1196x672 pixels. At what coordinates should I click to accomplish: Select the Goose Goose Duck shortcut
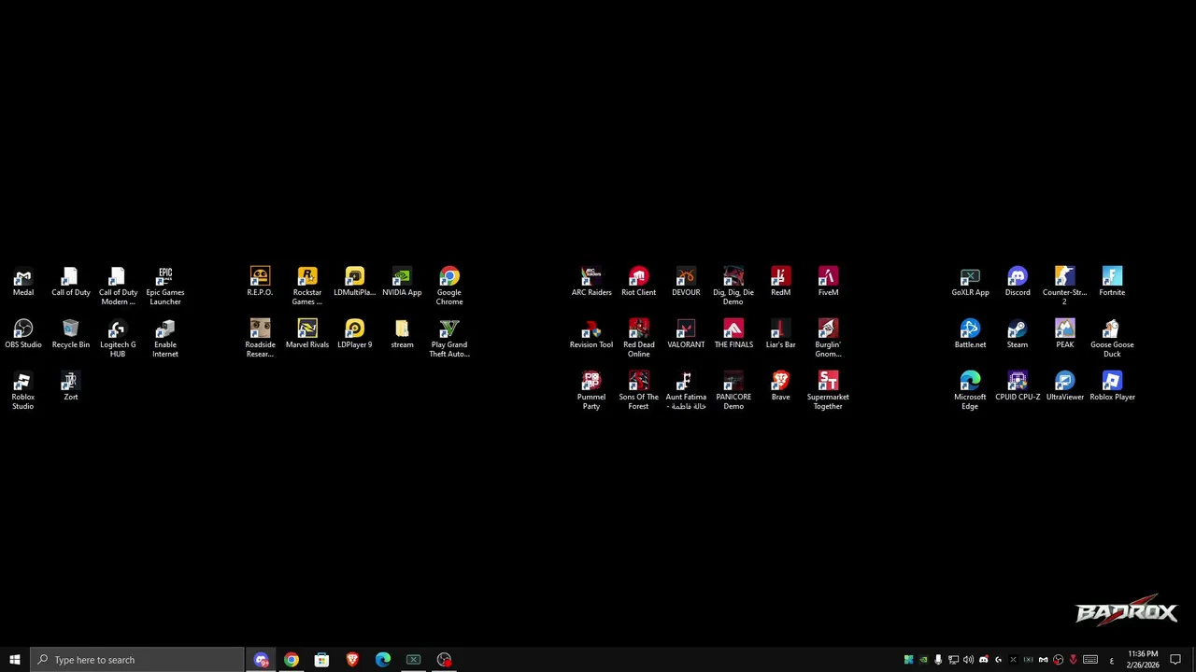point(1112,339)
